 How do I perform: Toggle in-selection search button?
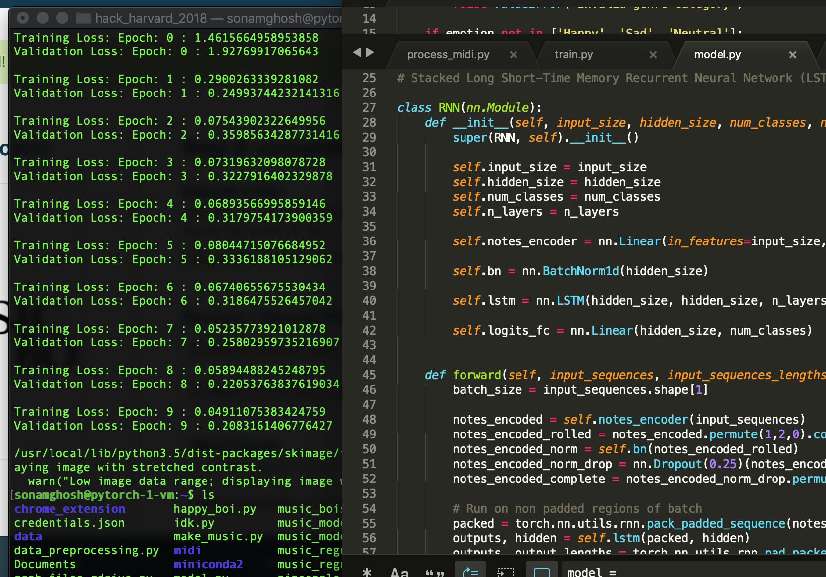click(x=506, y=572)
